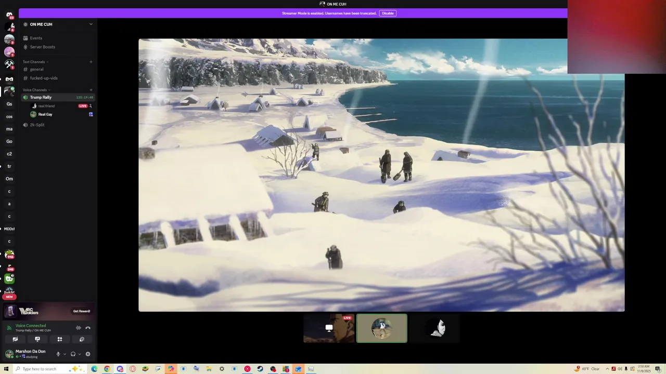Expand the headphones output options chevron

79,354
